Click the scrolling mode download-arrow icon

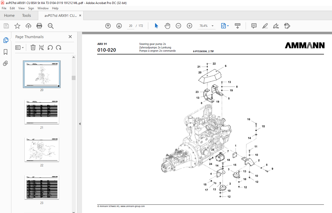pyautogui.click(x=238, y=26)
